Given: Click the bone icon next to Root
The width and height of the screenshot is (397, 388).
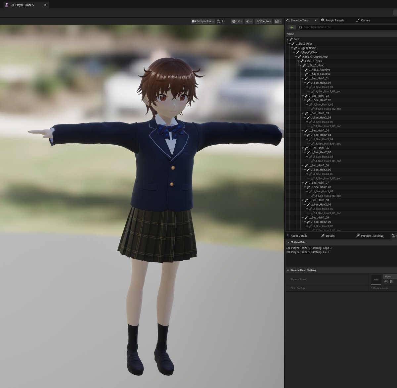Looking at the screenshot, I should click(291, 39).
